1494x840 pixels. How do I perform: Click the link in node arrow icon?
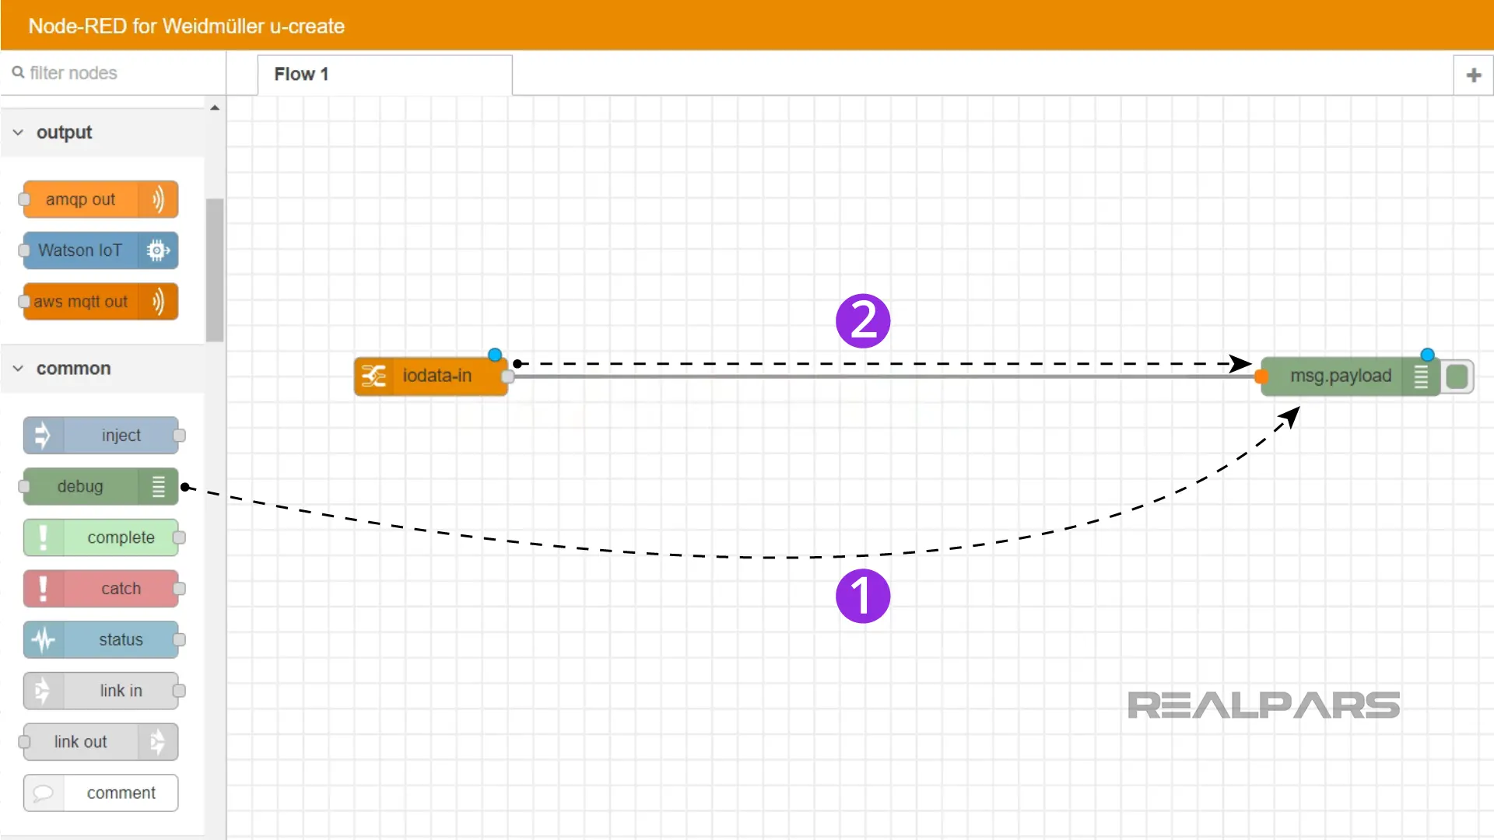(42, 690)
